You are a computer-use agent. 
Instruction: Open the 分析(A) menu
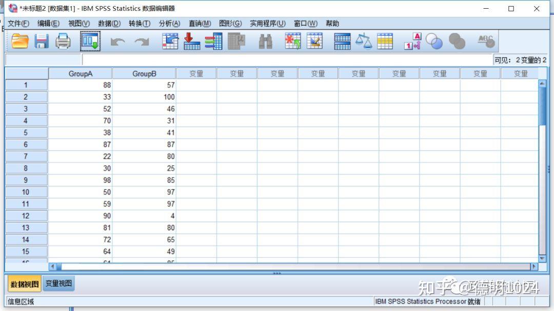pyautogui.click(x=169, y=23)
